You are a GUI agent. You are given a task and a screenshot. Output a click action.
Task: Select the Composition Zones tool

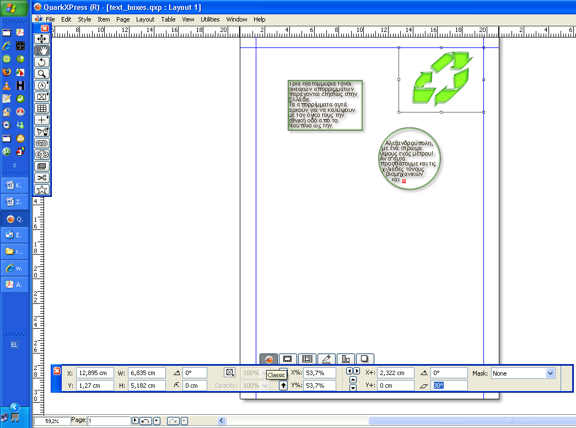point(41,166)
